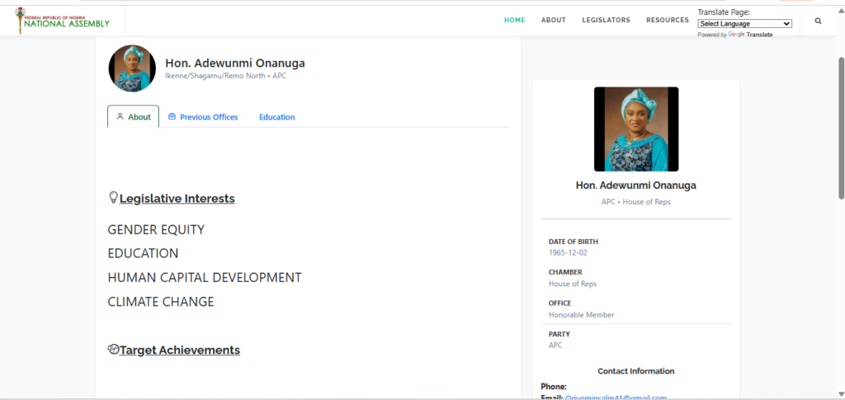Screen dimensions: 845x400
Task: Click the target icon beside Target Achievements
Action: (113, 350)
